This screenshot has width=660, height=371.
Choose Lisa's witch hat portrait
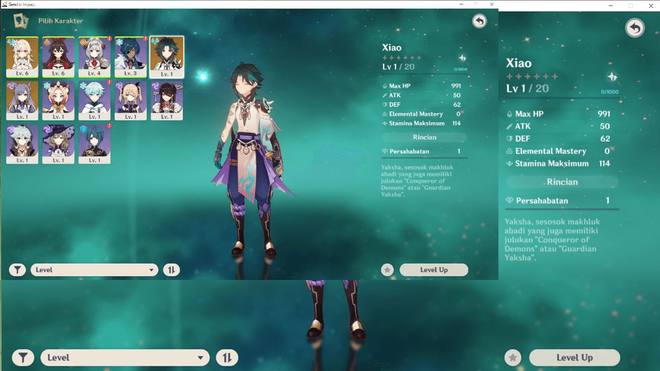click(x=58, y=144)
